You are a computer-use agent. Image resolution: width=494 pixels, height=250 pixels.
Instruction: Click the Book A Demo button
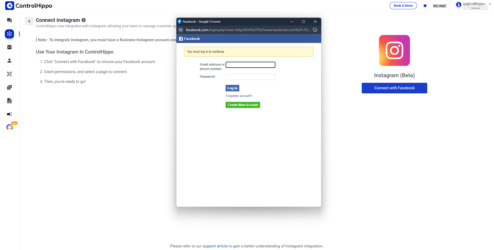403,6
